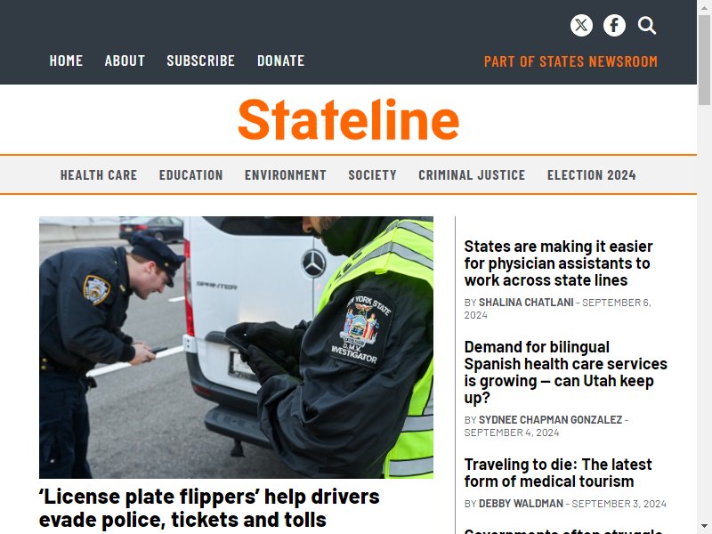Open the physician assistants article headline
712x534 pixels.
pyautogui.click(x=558, y=263)
